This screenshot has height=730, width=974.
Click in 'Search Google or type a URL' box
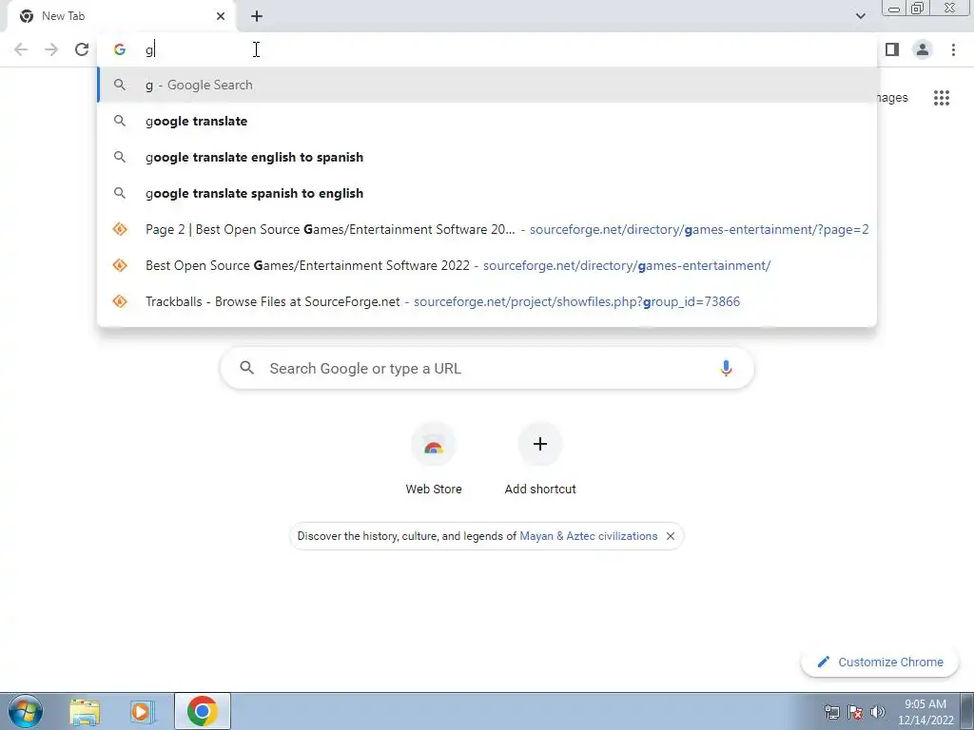pos(487,368)
